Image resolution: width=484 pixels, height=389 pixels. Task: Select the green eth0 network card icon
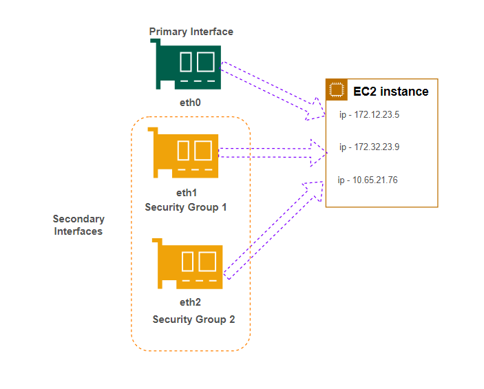pyautogui.click(x=185, y=64)
